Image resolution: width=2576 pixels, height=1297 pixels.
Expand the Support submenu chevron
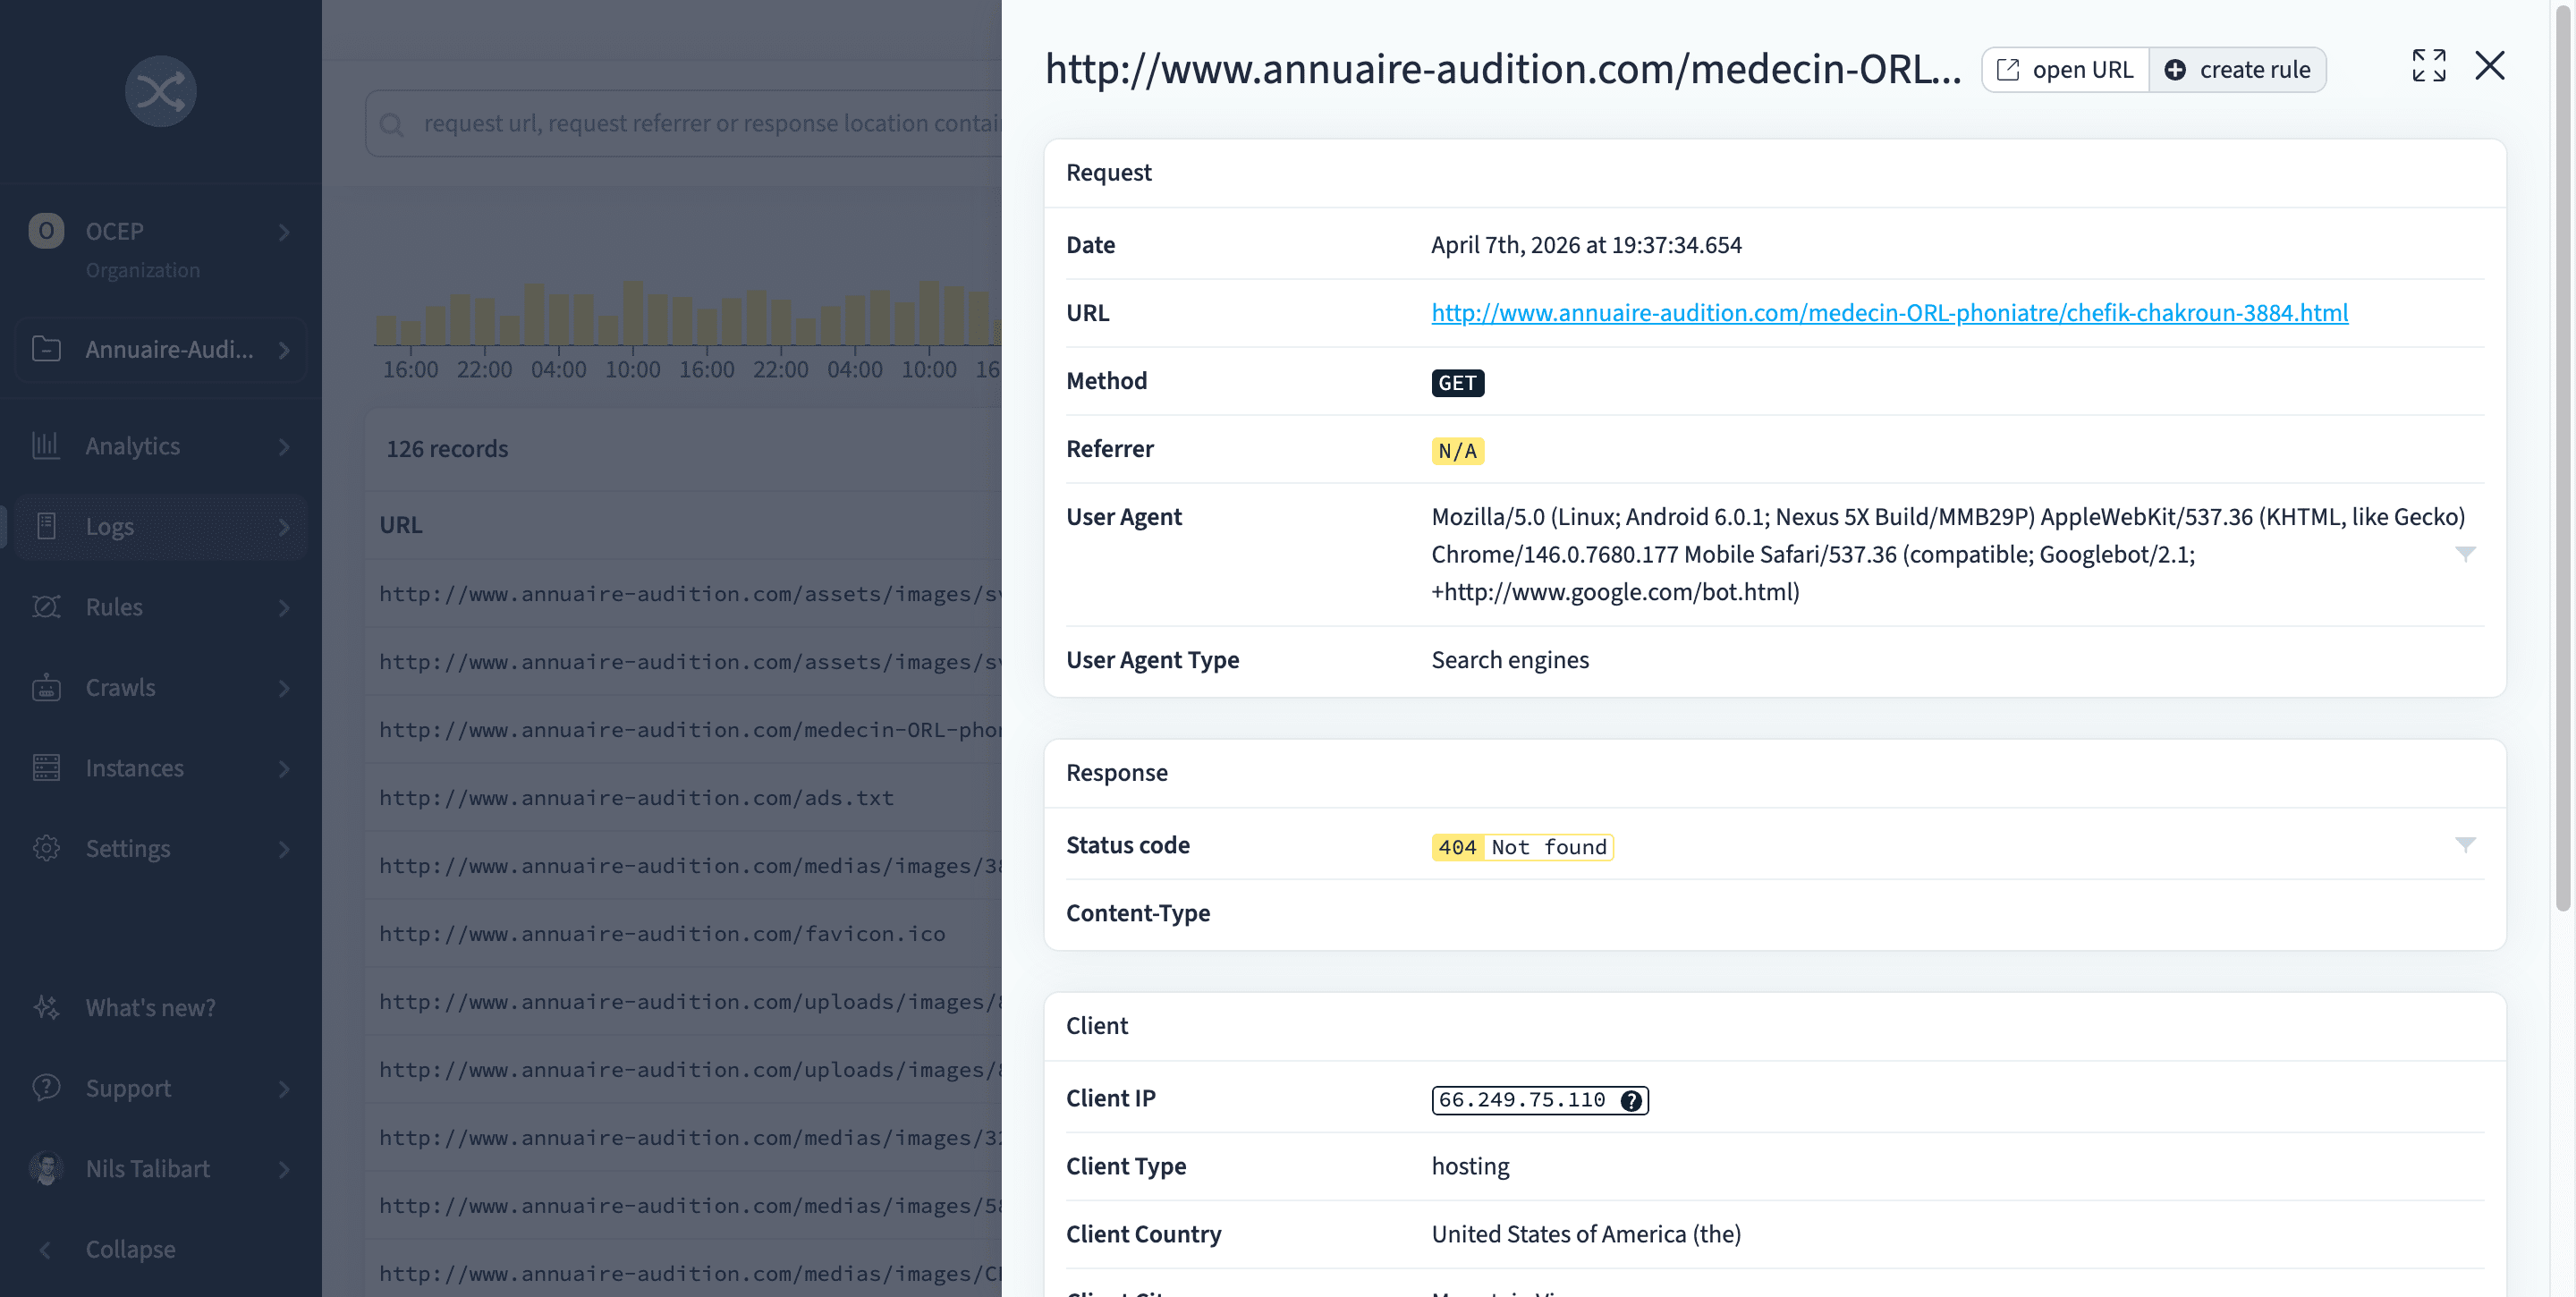pos(284,1088)
